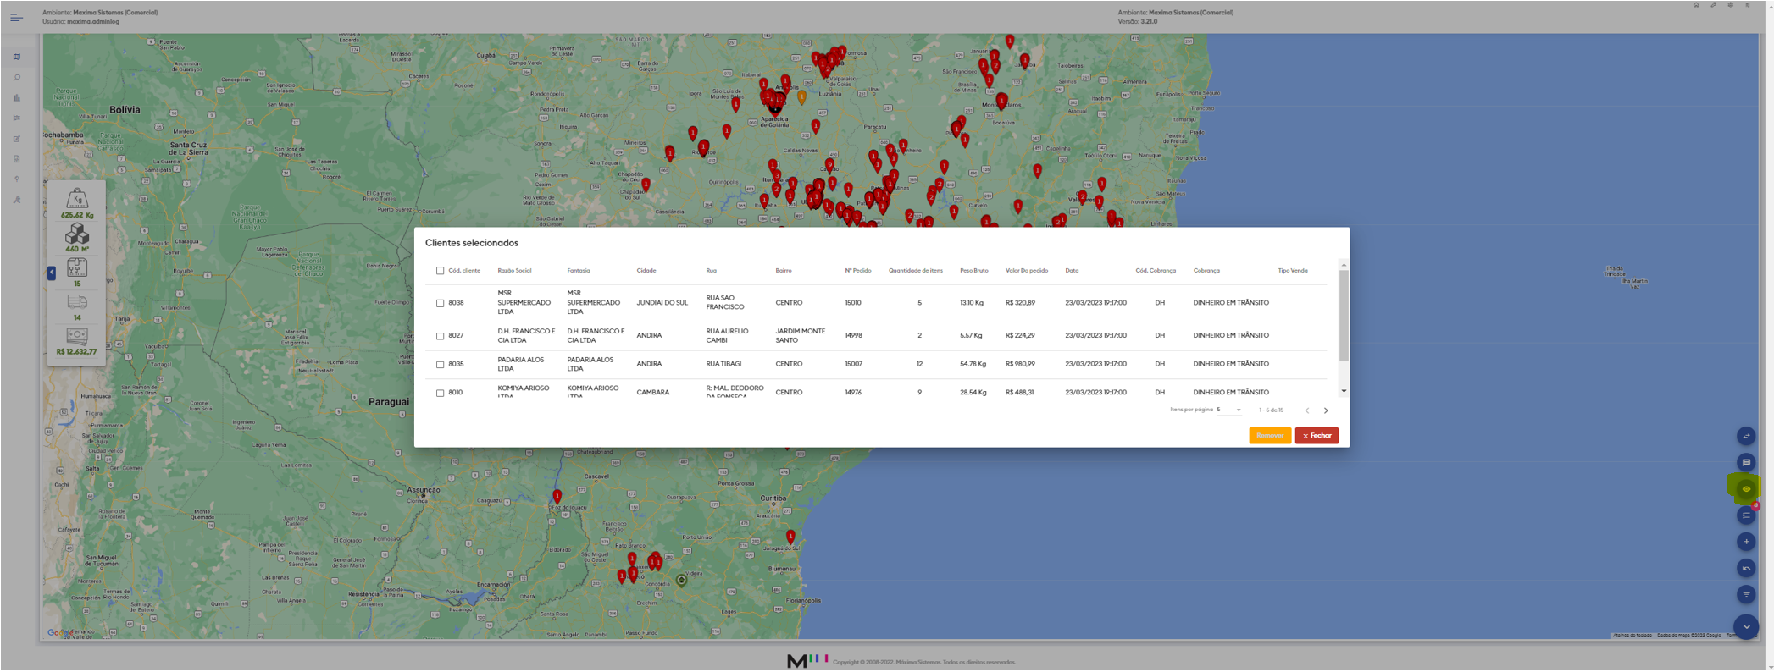
Task: Sort table by Cidade column header
Action: click(x=646, y=271)
